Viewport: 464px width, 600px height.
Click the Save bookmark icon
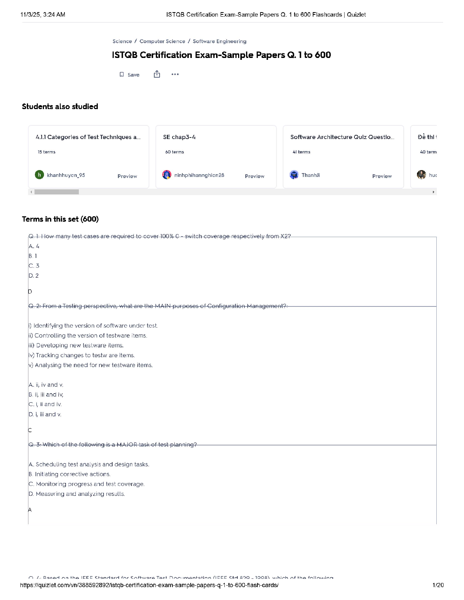(x=122, y=75)
